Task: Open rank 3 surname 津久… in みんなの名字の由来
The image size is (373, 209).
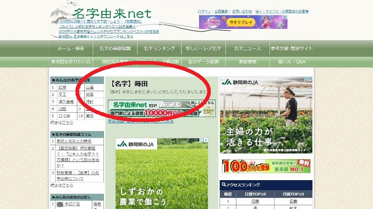Action: pos(66,101)
